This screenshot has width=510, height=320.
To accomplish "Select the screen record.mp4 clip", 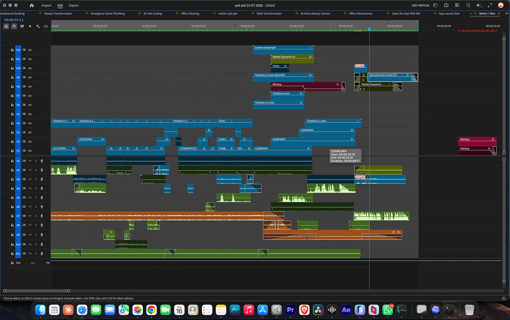I will click(283, 50).
